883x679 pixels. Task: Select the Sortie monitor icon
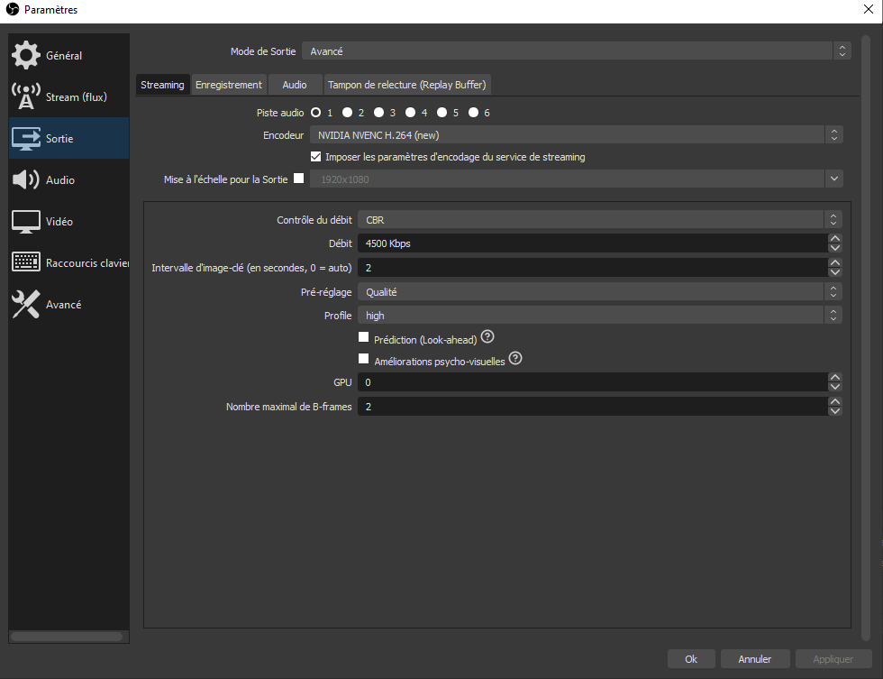coord(26,139)
